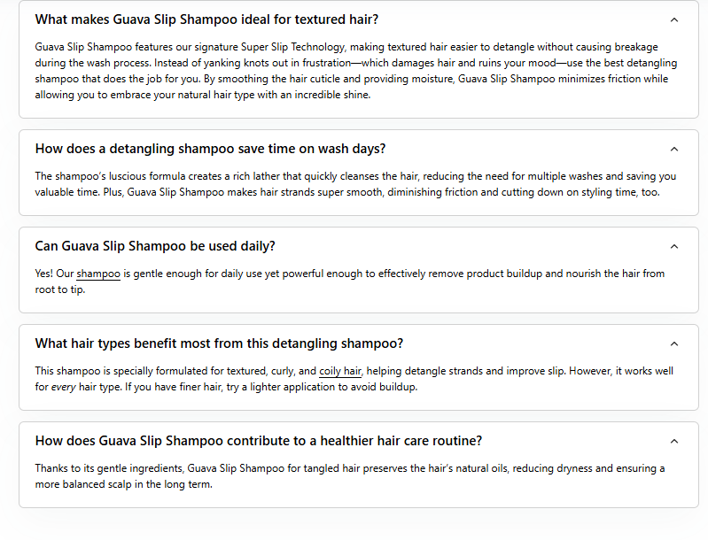708x540 pixels.
Task: Click the gentle ingredients answer paragraph
Action: tap(350, 476)
